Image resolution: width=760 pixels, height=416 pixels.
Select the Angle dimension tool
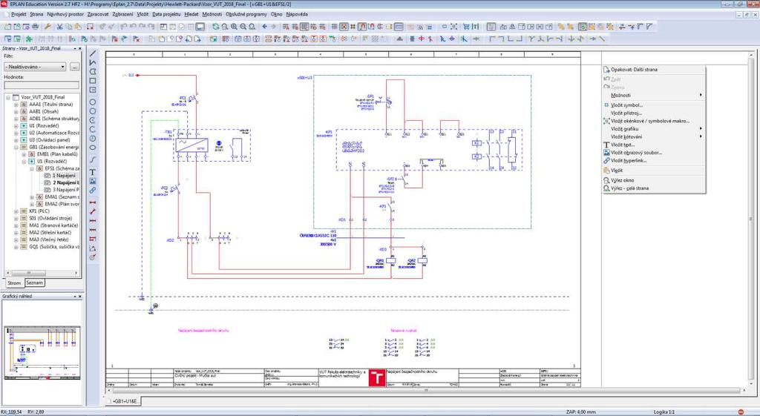93,248
